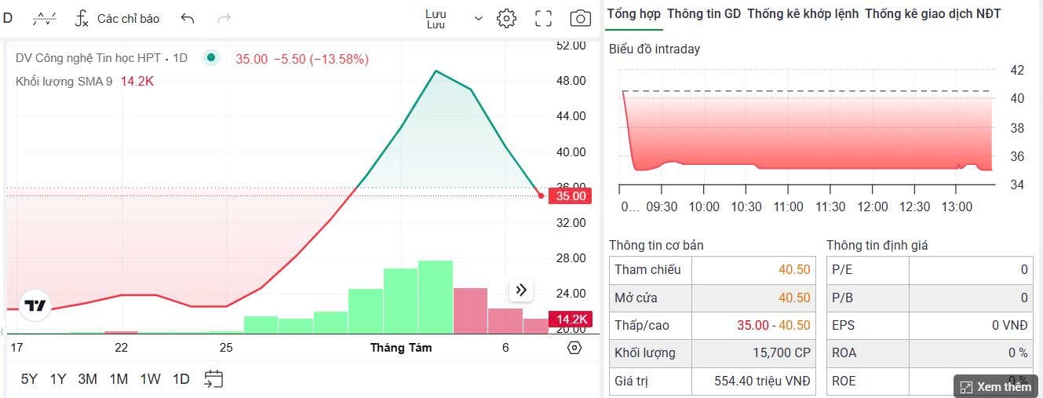Screen dimensions: 1043x398
Task: Toggle the green market status dot
Action: pyautogui.click(x=210, y=57)
